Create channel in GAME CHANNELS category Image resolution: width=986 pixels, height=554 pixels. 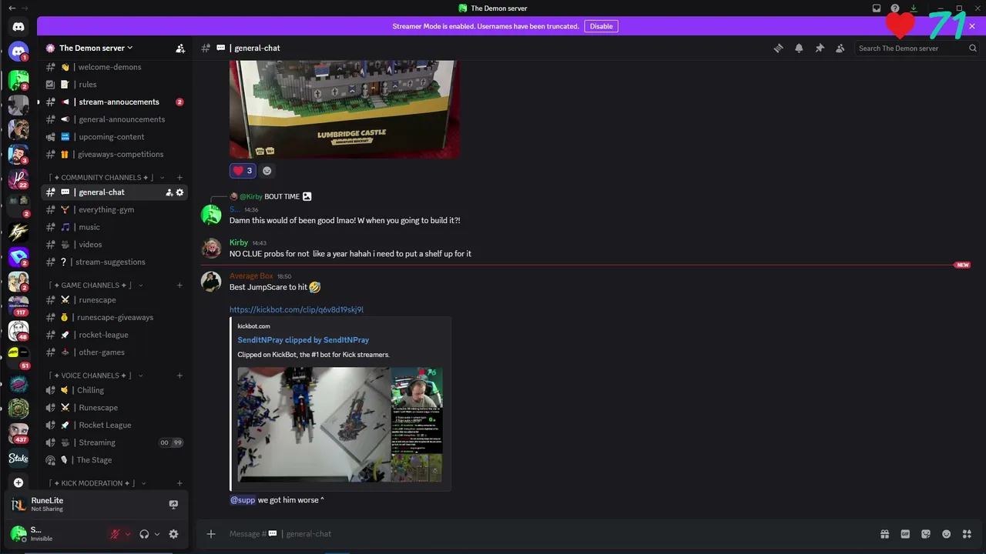[179, 285]
